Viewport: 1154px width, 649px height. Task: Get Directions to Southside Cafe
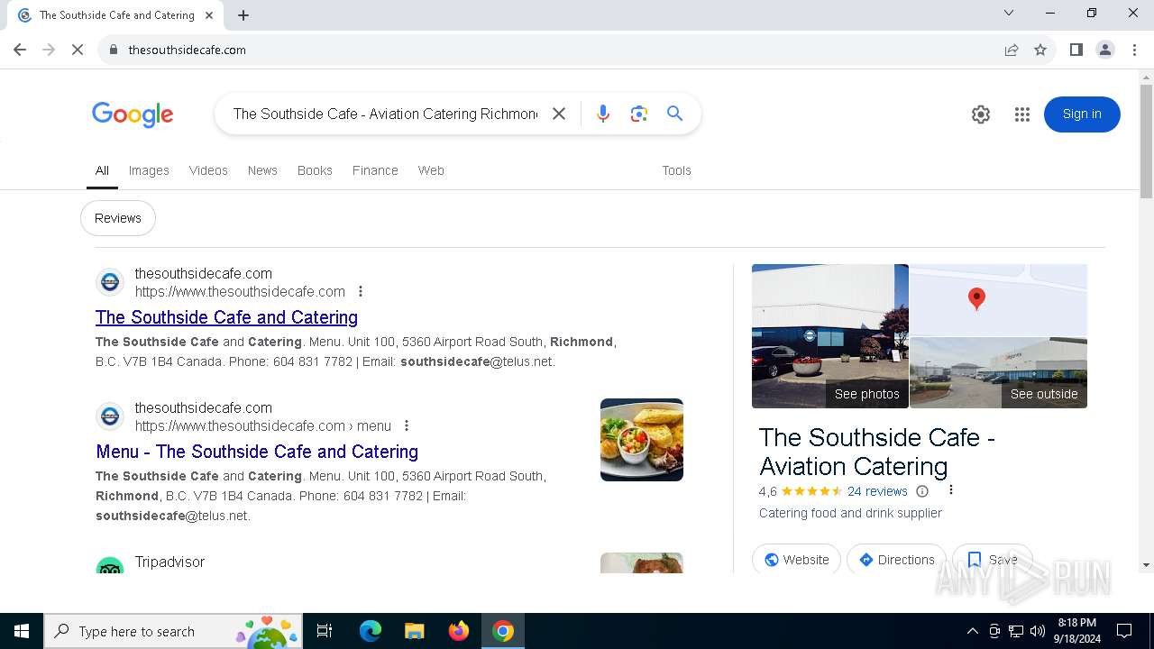click(896, 560)
